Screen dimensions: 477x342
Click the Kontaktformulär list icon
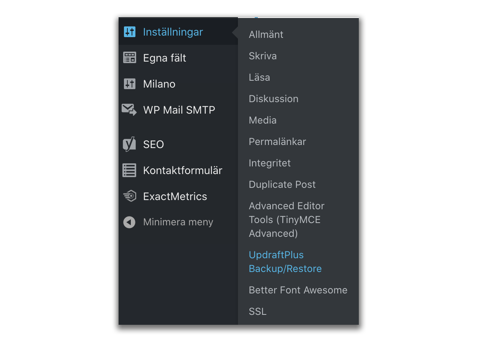(129, 171)
